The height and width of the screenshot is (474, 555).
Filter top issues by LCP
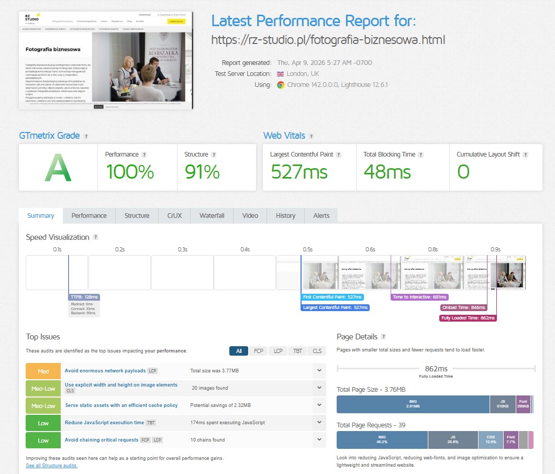point(278,351)
